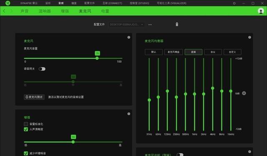Open the 鼠标 menu tab

click(x=48, y=3)
